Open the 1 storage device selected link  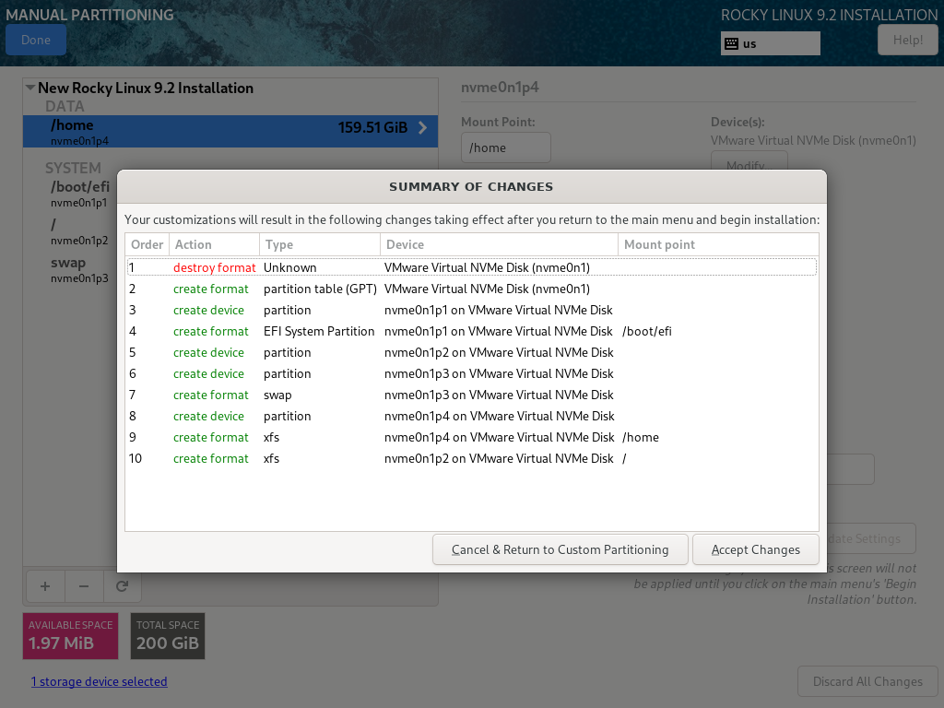pyautogui.click(x=100, y=681)
